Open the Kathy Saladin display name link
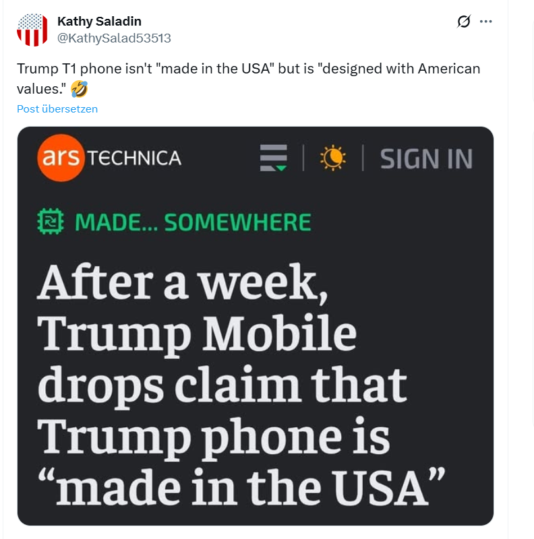This screenshot has width=534, height=539. point(99,22)
